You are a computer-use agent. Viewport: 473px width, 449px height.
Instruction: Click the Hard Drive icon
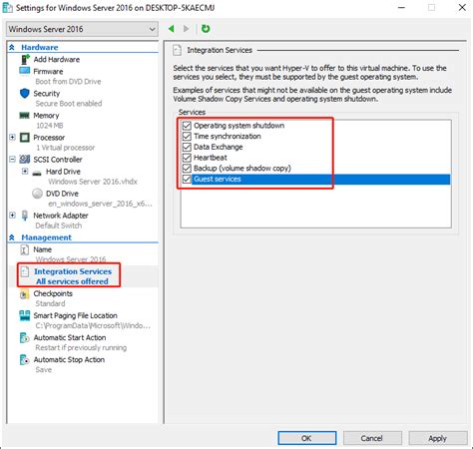click(37, 173)
